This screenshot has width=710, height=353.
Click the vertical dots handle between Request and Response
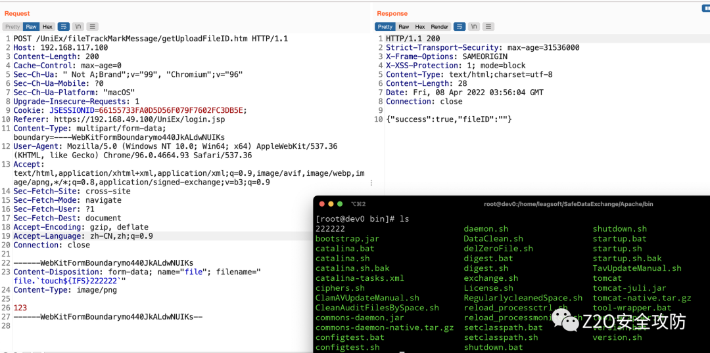[371, 182]
